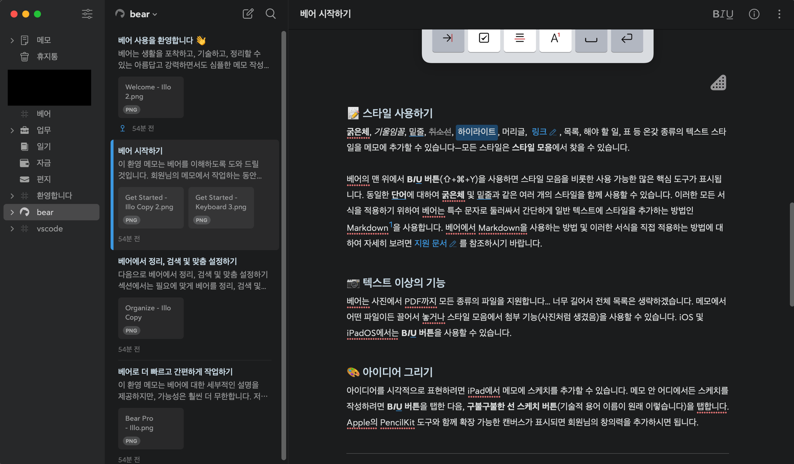Click the checkbox key in keyboard image
The image size is (794, 464).
484,38
